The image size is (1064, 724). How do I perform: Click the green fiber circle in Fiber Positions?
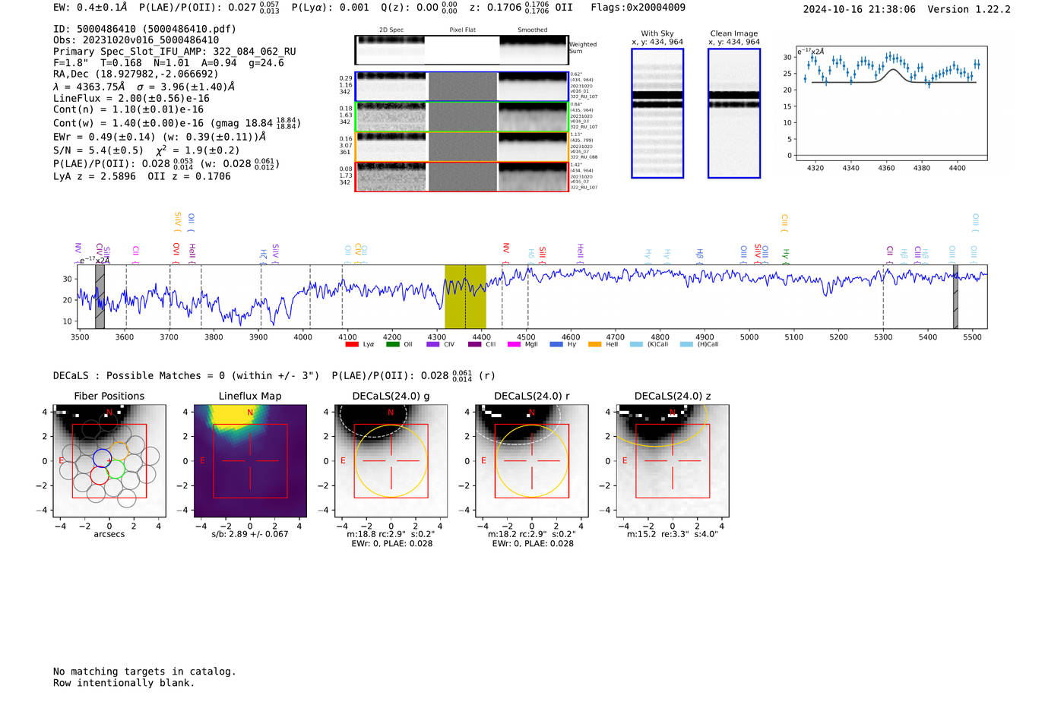pyautogui.click(x=116, y=470)
